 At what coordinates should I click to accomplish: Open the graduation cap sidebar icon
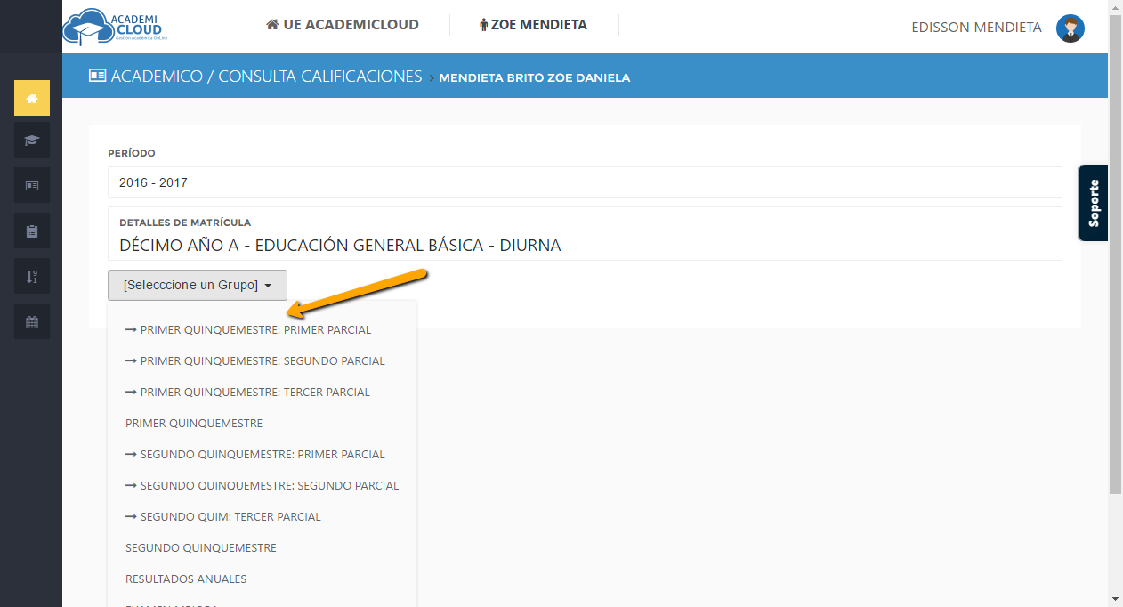(32, 141)
